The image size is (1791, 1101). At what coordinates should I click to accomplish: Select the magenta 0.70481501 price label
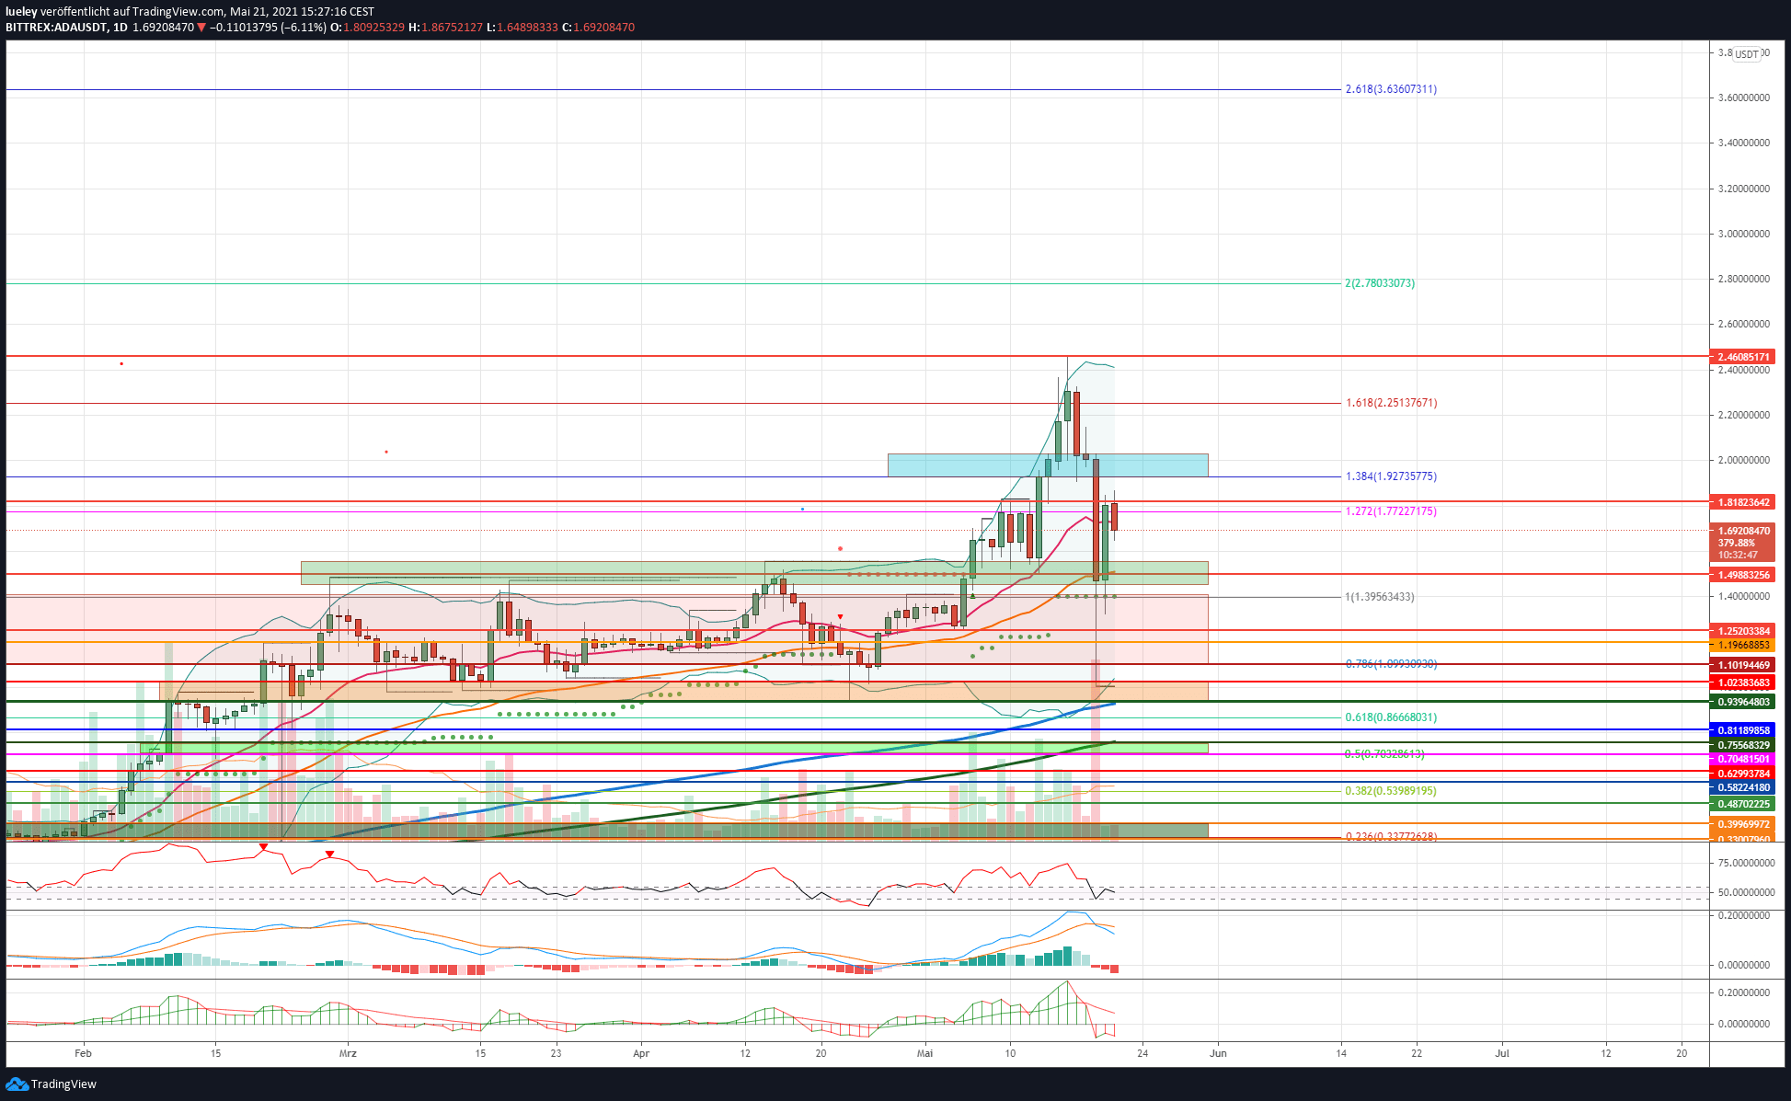pyautogui.click(x=1742, y=759)
